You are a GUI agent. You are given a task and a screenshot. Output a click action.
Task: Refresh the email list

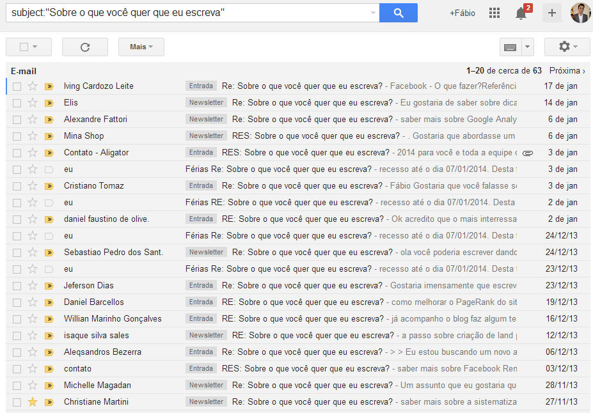coord(85,47)
